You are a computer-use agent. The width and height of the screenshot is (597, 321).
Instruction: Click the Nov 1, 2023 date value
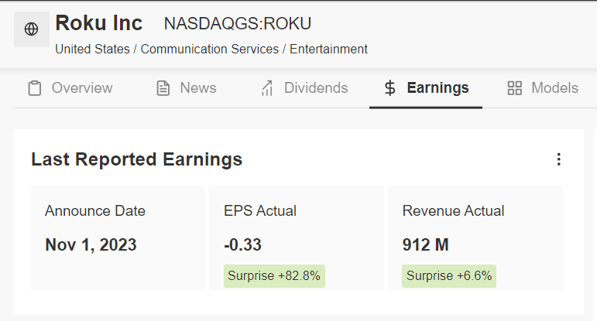pos(91,244)
